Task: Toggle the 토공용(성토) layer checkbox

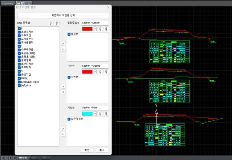Action: tap(19, 57)
